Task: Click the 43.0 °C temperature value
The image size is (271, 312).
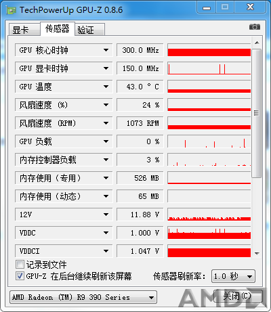Action: (x=140, y=87)
